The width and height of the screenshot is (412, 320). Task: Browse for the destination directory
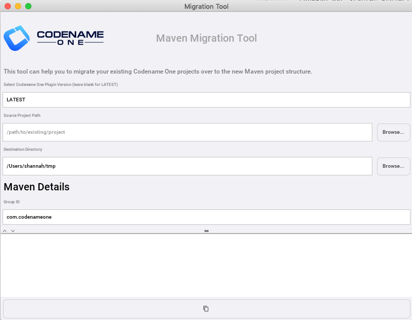click(x=393, y=166)
